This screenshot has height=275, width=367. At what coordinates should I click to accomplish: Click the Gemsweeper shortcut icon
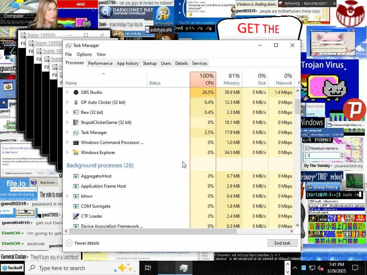163,14
